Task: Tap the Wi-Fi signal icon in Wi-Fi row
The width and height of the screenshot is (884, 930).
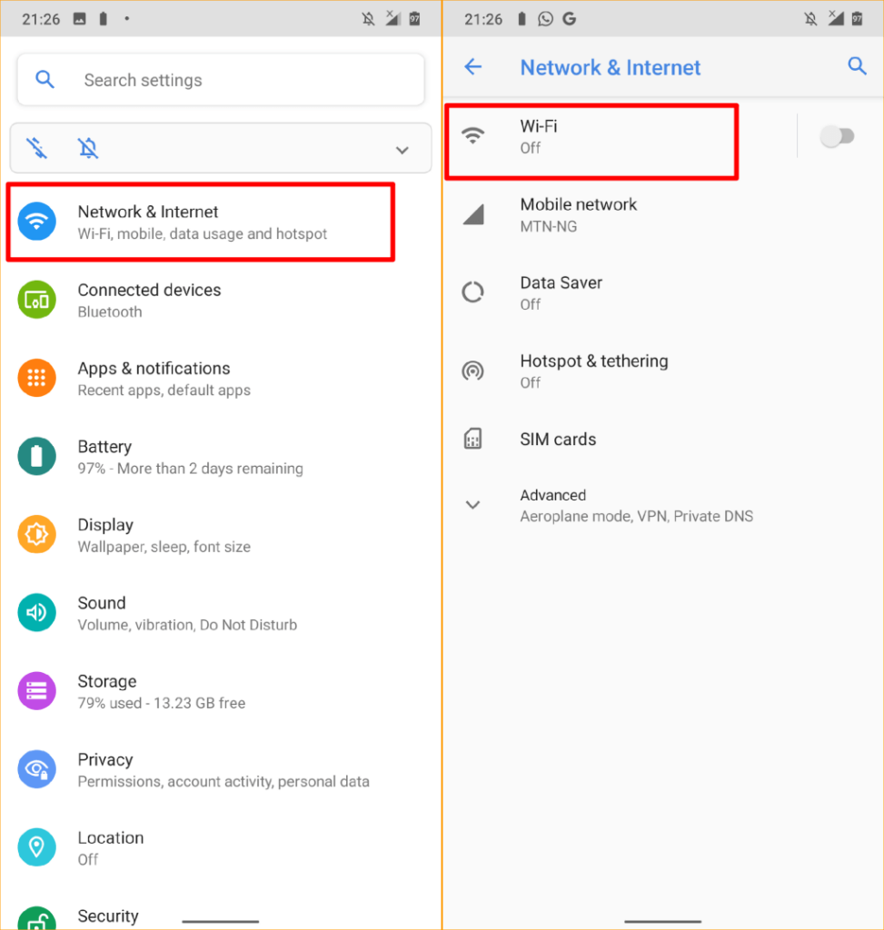Action: pos(472,136)
